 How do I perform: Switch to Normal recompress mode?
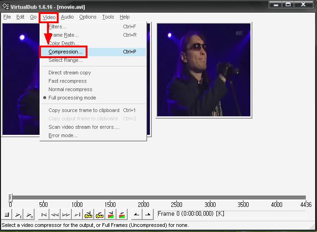93,89
